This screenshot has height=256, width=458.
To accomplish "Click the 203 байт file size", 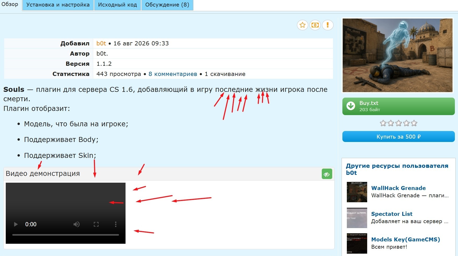I will point(370,110).
